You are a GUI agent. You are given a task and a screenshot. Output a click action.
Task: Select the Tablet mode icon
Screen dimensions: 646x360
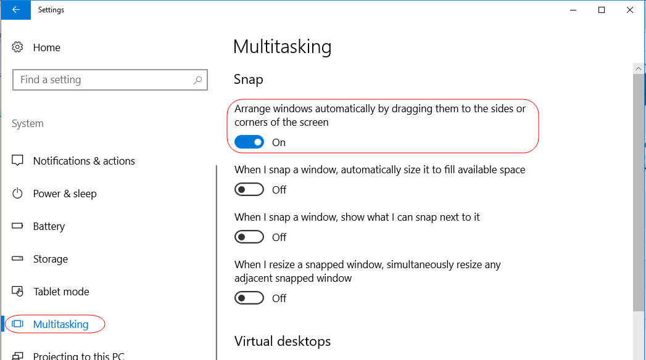click(x=18, y=291)
